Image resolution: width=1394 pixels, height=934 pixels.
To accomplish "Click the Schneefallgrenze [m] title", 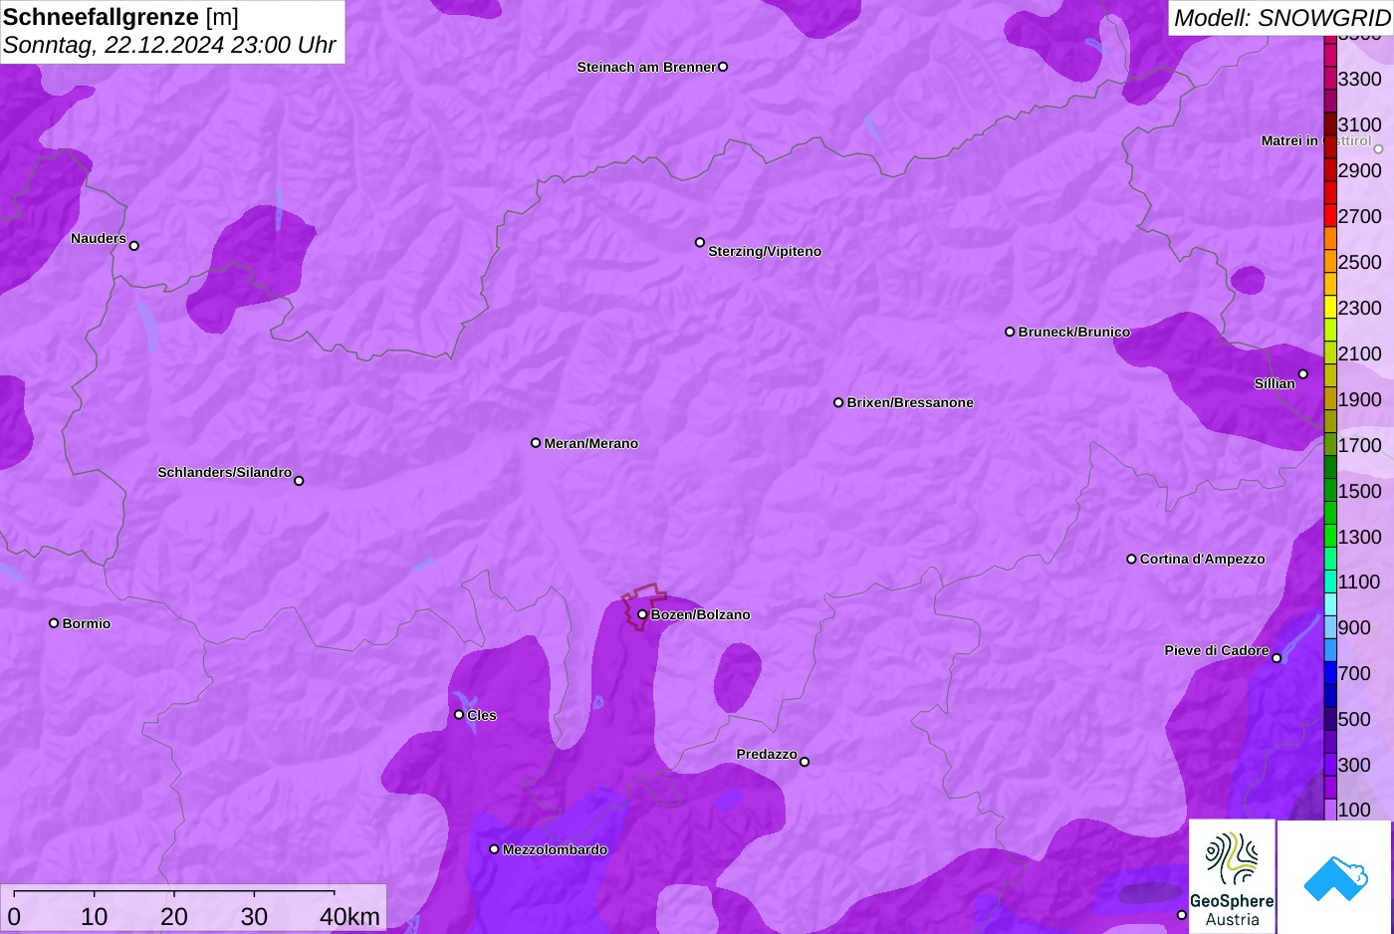I will pos(120,17).
